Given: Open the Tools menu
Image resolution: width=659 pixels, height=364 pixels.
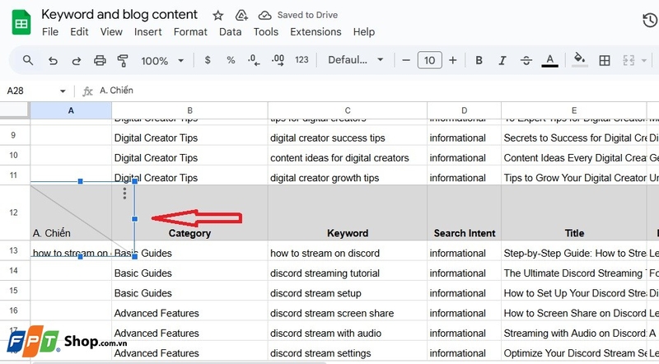Looking at the screenshot, I should pos(265,32).
